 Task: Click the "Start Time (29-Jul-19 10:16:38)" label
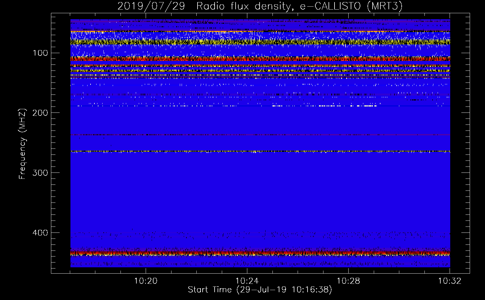coord(260,290)
